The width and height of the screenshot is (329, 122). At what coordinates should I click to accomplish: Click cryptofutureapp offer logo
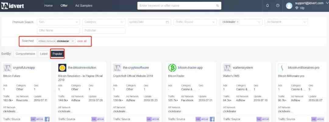click(7, 68)
